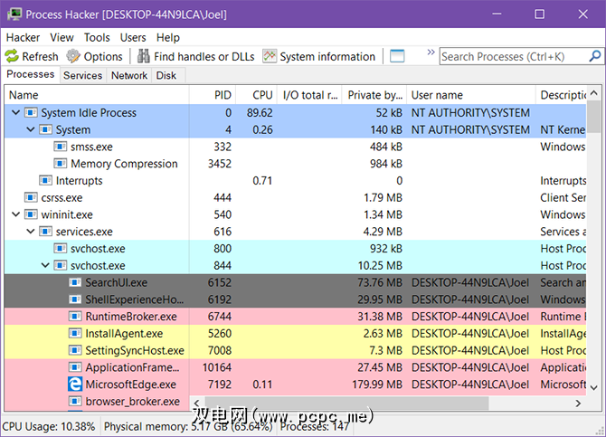Focus the Search Processes field
This screenshot has height=437, width=606.
coord(514,56)
